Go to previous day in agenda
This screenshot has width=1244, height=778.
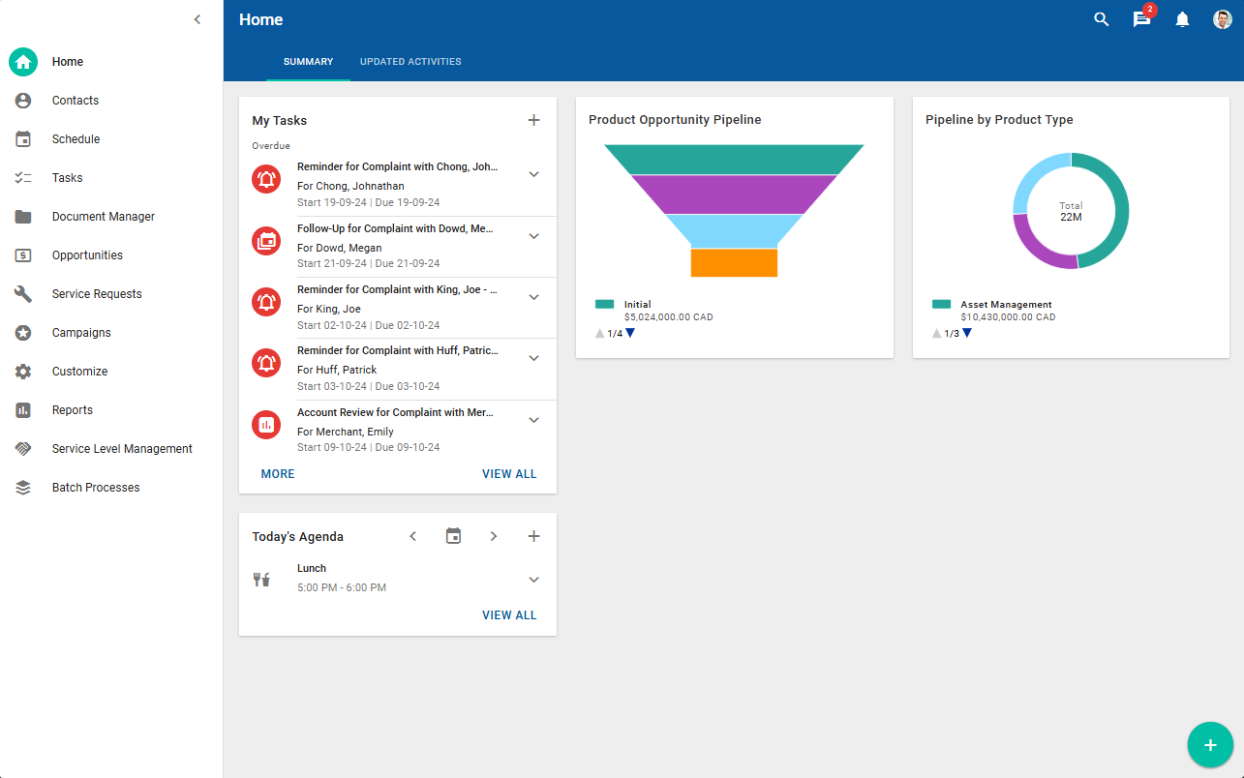[413, 536]
